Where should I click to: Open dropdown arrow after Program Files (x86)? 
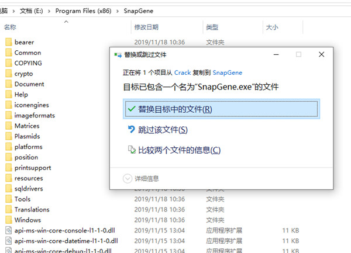[x=118, y=11]
